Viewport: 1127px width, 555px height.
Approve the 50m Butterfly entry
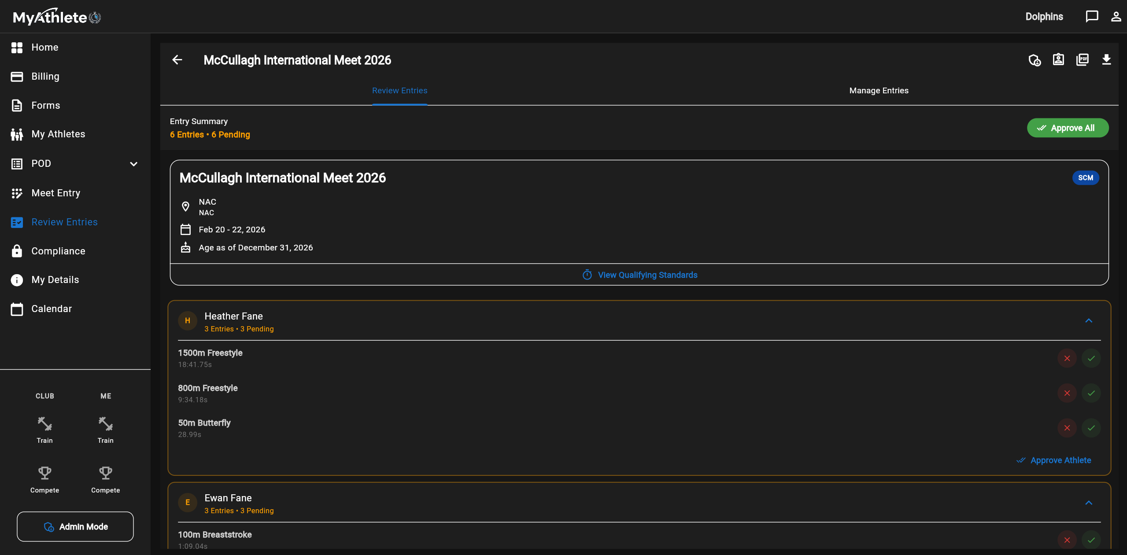click(1091, 428)
